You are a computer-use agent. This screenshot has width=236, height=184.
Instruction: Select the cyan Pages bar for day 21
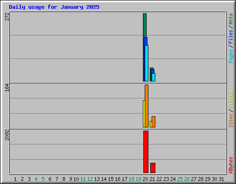[x=153, y=77]
